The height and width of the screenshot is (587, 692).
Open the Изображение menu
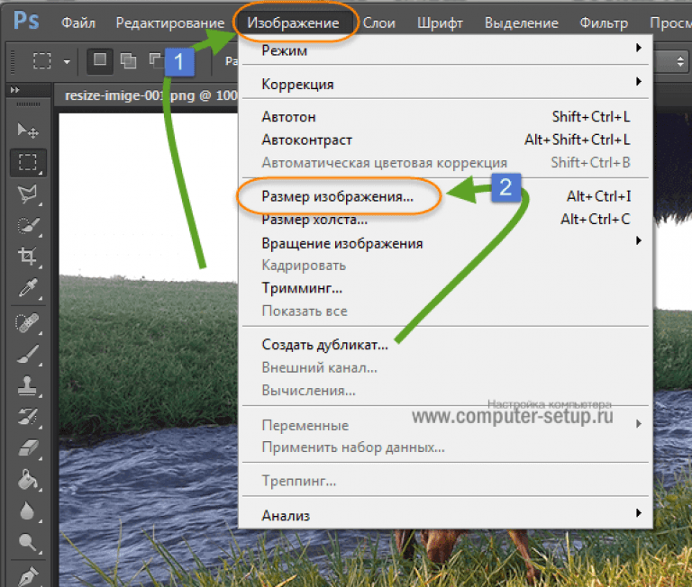point(293,23)
